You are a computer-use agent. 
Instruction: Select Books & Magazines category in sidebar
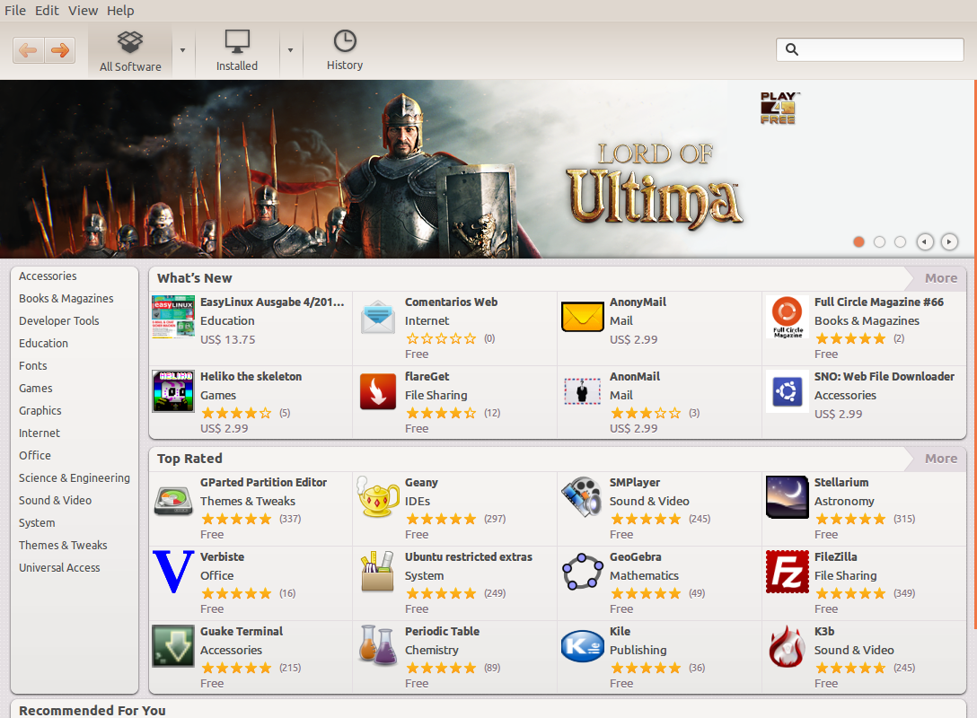(x=66, y=298)
